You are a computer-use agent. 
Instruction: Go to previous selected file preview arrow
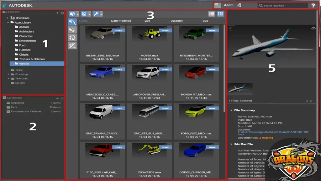[x=307, y=101]
